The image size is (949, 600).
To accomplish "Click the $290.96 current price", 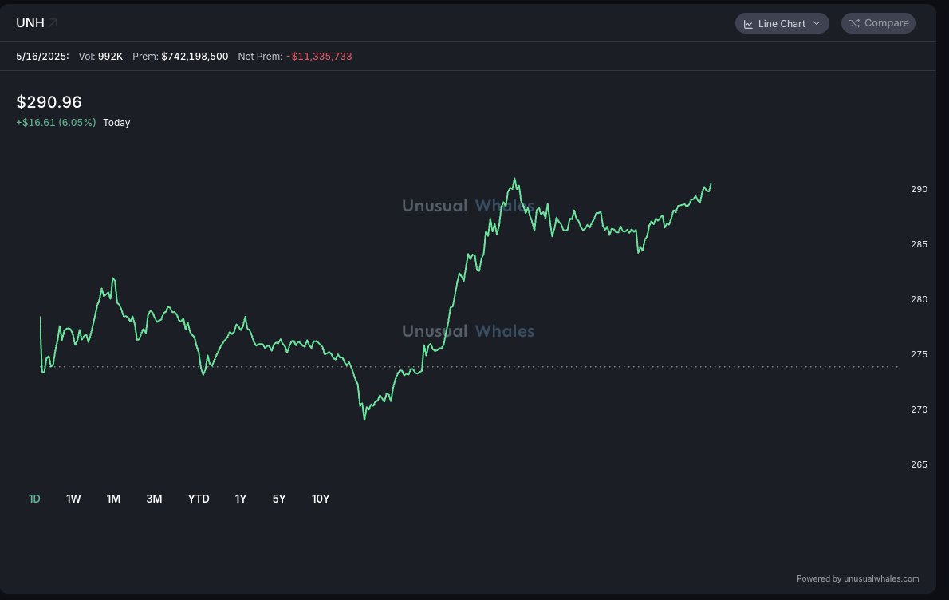I will [x=49, y=101].
